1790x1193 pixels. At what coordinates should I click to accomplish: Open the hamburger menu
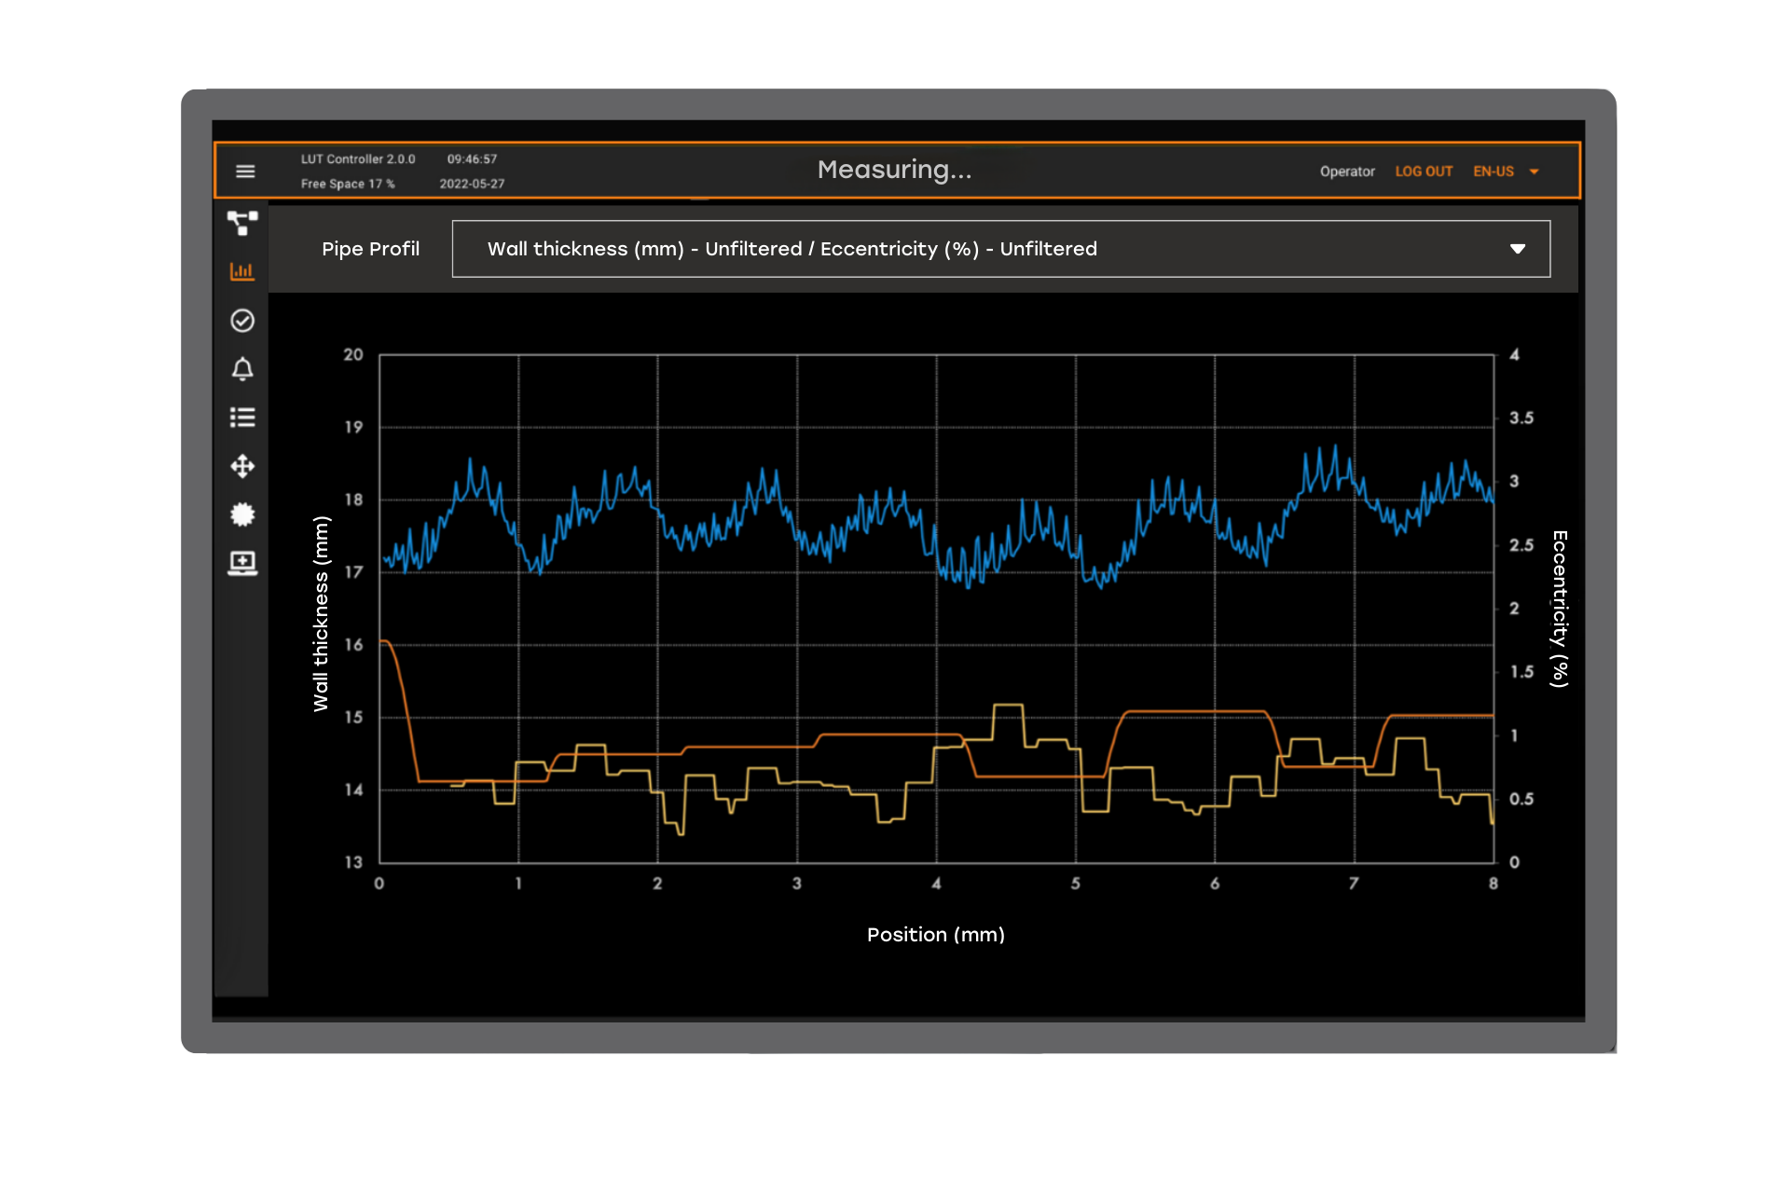click(245, 171)
